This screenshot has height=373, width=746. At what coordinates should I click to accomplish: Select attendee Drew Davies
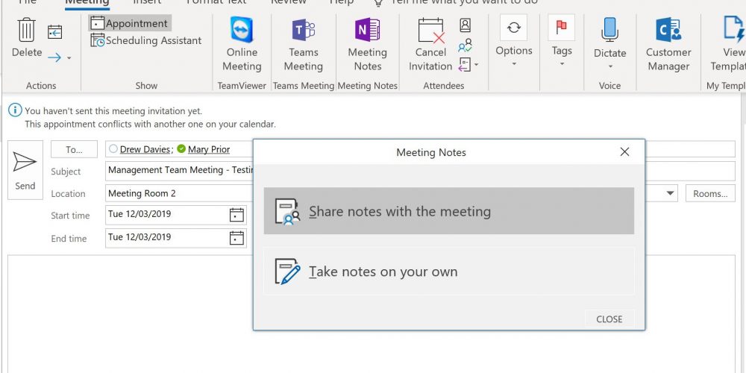coord(145,149)
